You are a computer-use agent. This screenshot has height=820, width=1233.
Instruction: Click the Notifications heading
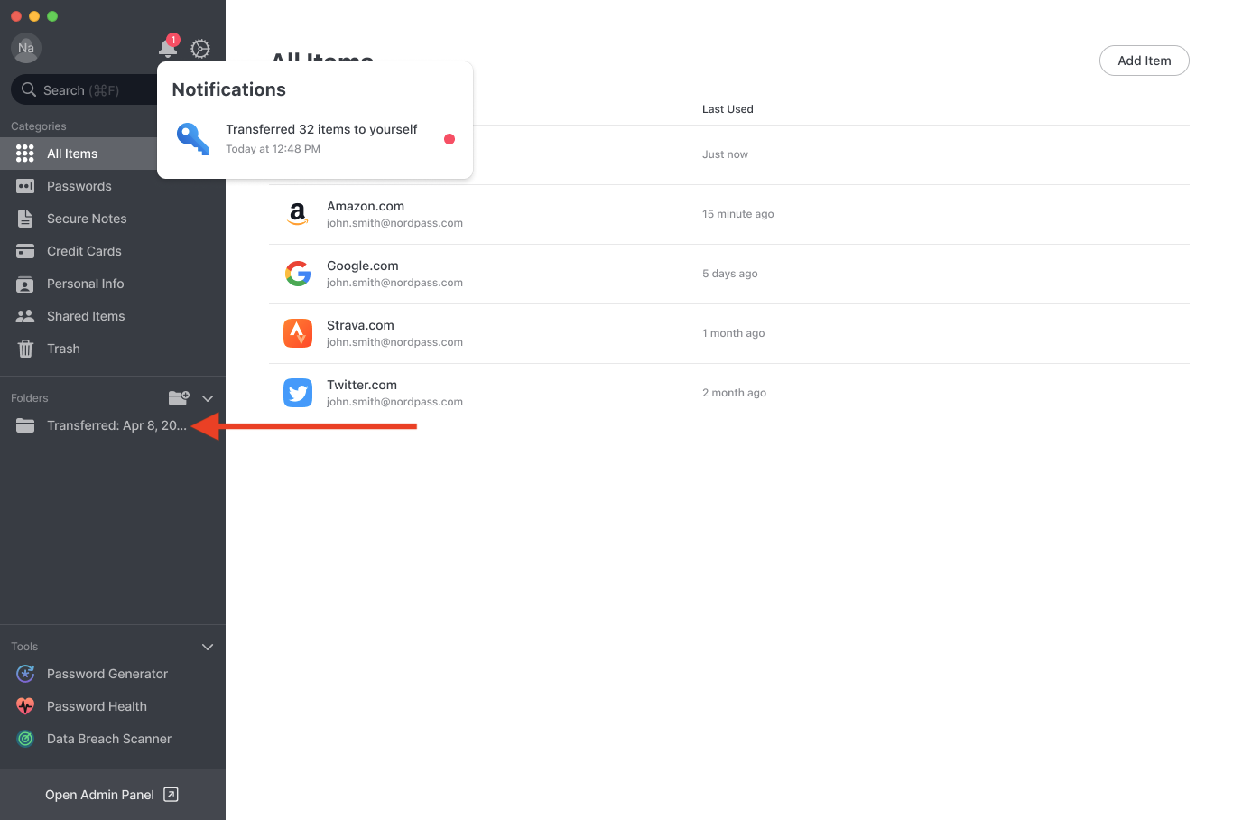229,89
